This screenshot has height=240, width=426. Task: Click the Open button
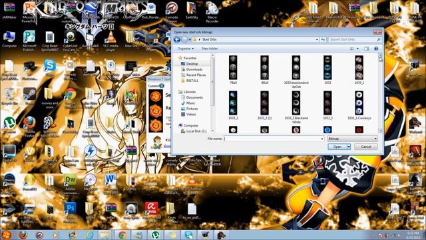337,147
